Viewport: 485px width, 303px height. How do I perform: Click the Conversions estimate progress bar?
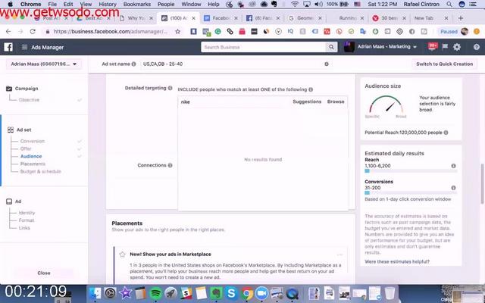coord(411,192)
